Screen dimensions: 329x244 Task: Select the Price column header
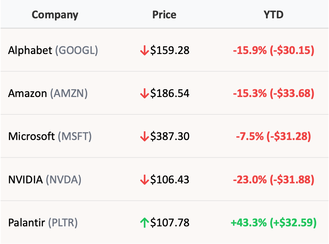click(x=164, y=15)
